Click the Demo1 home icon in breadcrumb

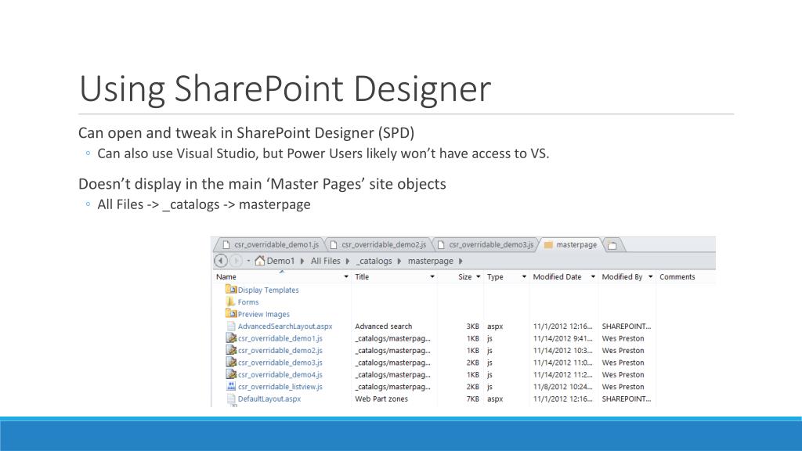coord(260,261)
